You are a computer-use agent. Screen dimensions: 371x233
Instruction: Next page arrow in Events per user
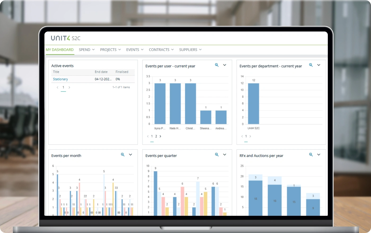(x=160, y=136)
